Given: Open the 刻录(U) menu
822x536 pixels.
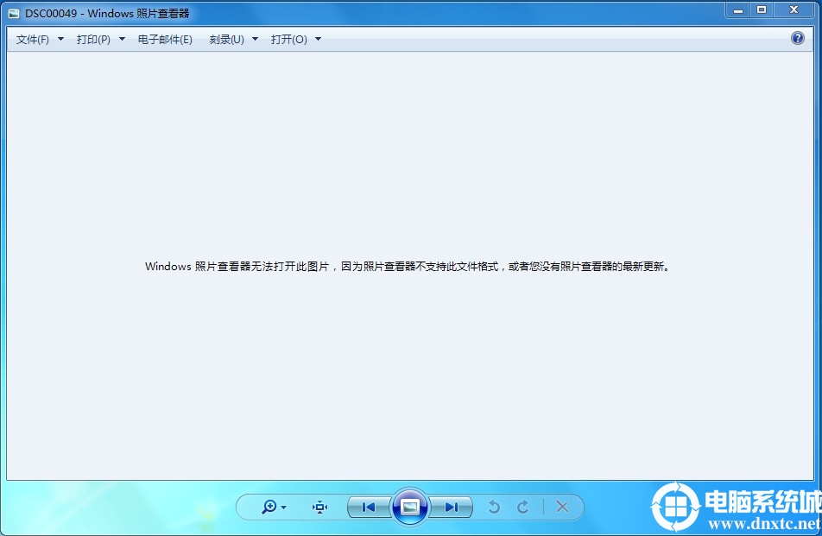Looking at the screenshot, I should point(226,40).
